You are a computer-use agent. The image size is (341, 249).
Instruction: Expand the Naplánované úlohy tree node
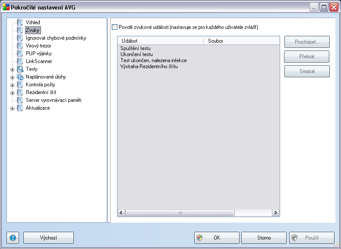pyautogui.click(x=13, y=77)
